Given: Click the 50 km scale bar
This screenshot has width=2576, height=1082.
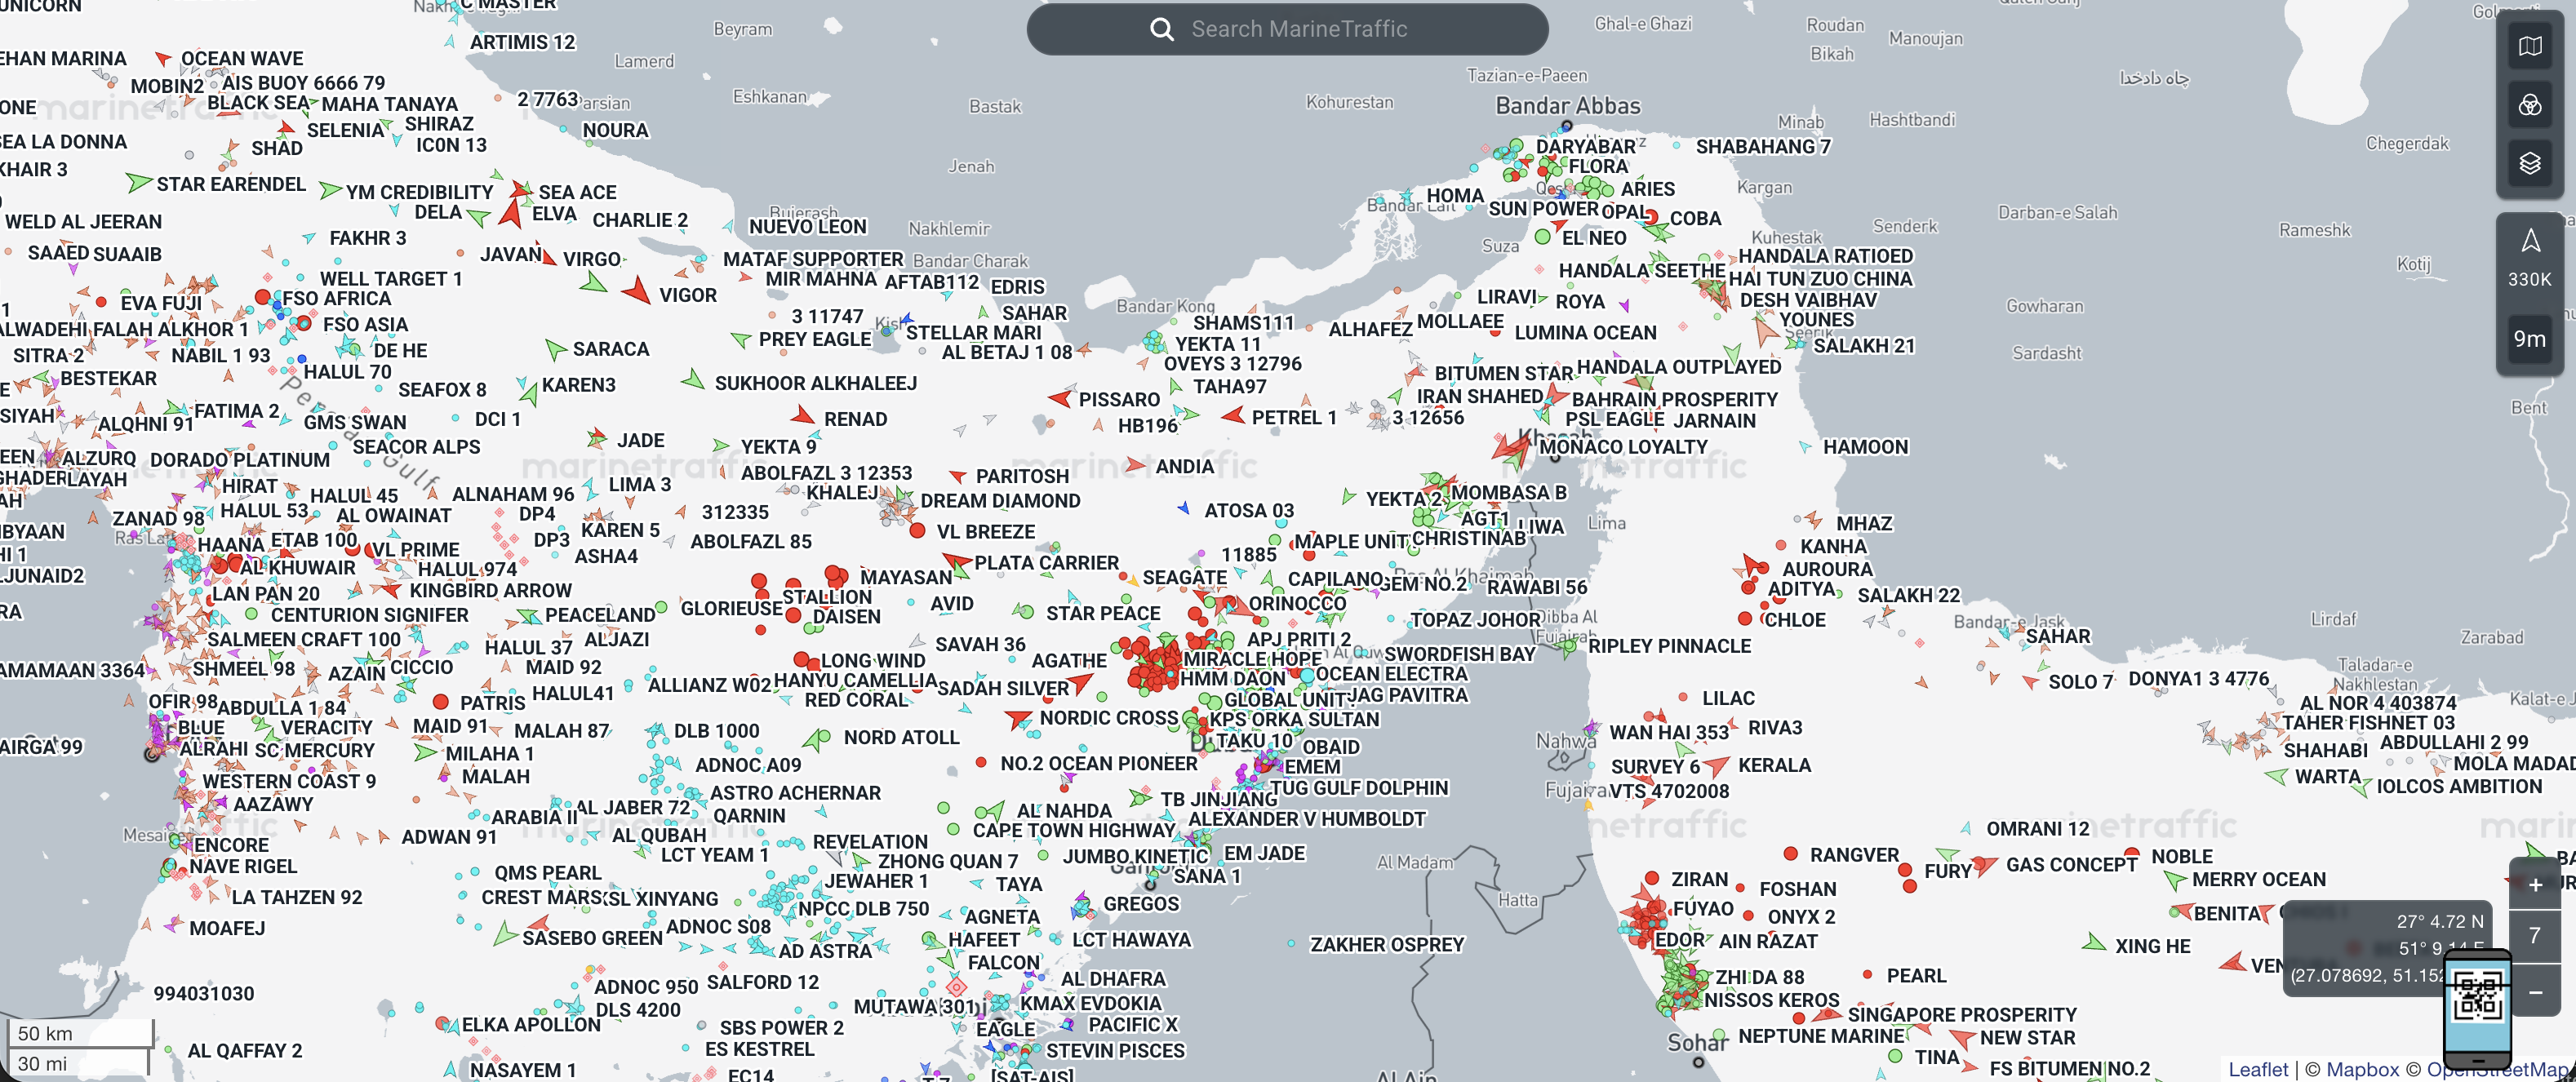Looking at the screenshot, I should (80, 1033).
